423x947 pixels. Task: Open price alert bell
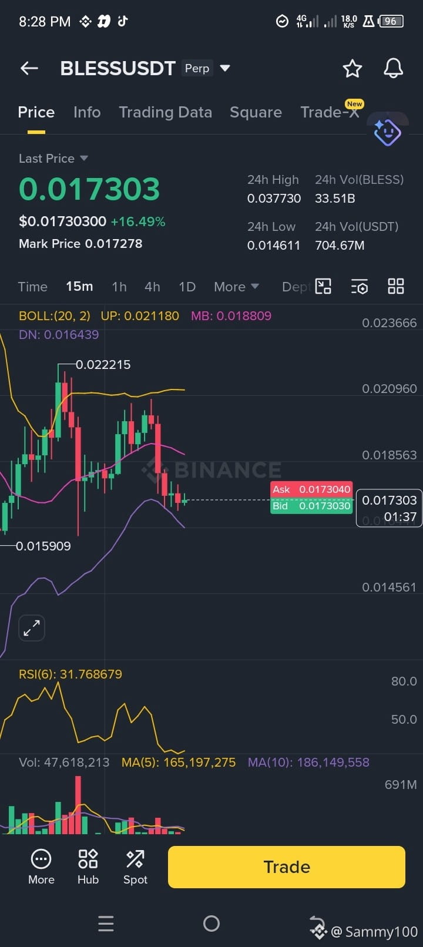point(394,68)
